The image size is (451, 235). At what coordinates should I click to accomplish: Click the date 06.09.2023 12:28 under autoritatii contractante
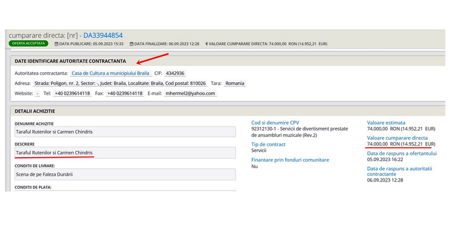point(385,180)
